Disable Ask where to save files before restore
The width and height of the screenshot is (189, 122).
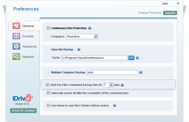48,106
